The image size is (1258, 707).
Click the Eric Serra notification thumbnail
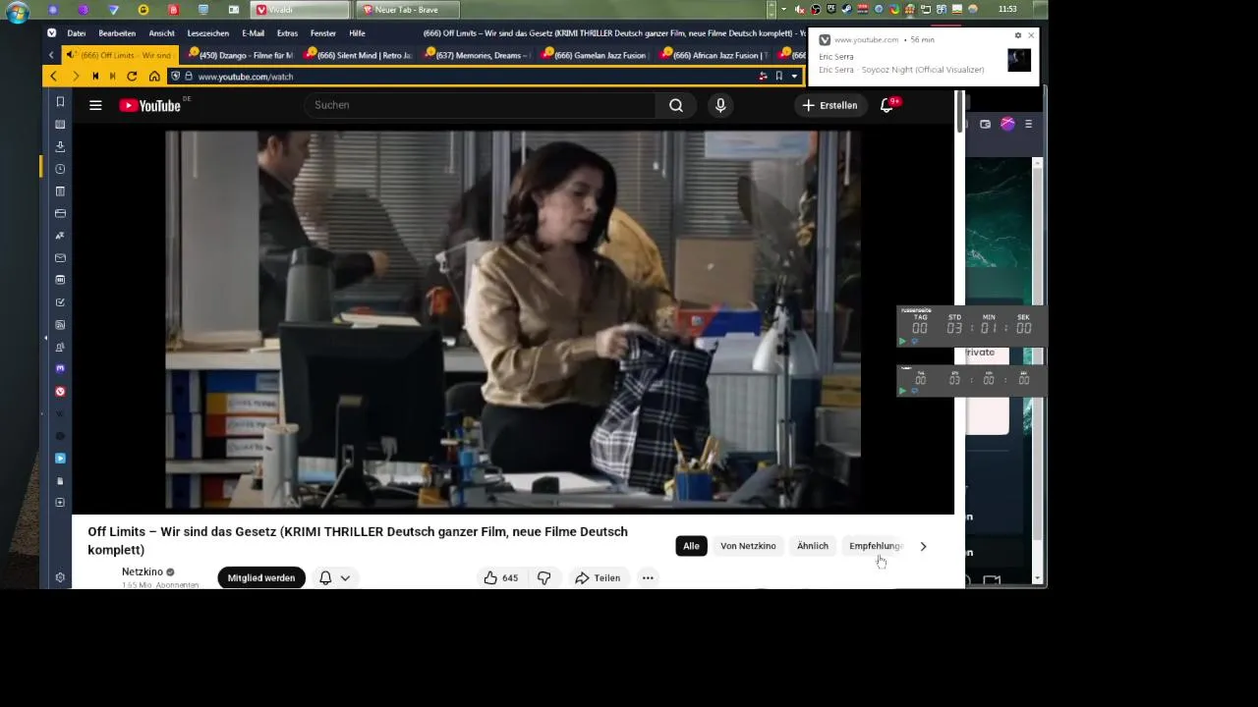click(1019, 60)
